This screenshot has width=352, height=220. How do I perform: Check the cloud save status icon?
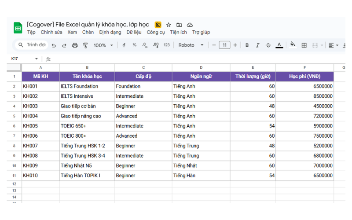click(190, 25)
